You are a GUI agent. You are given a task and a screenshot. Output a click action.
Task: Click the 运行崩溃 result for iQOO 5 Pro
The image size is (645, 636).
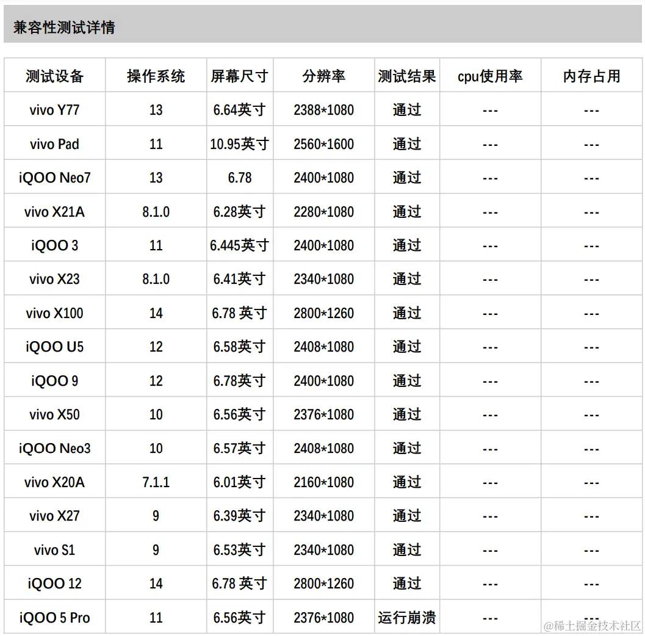coord(407,618)
